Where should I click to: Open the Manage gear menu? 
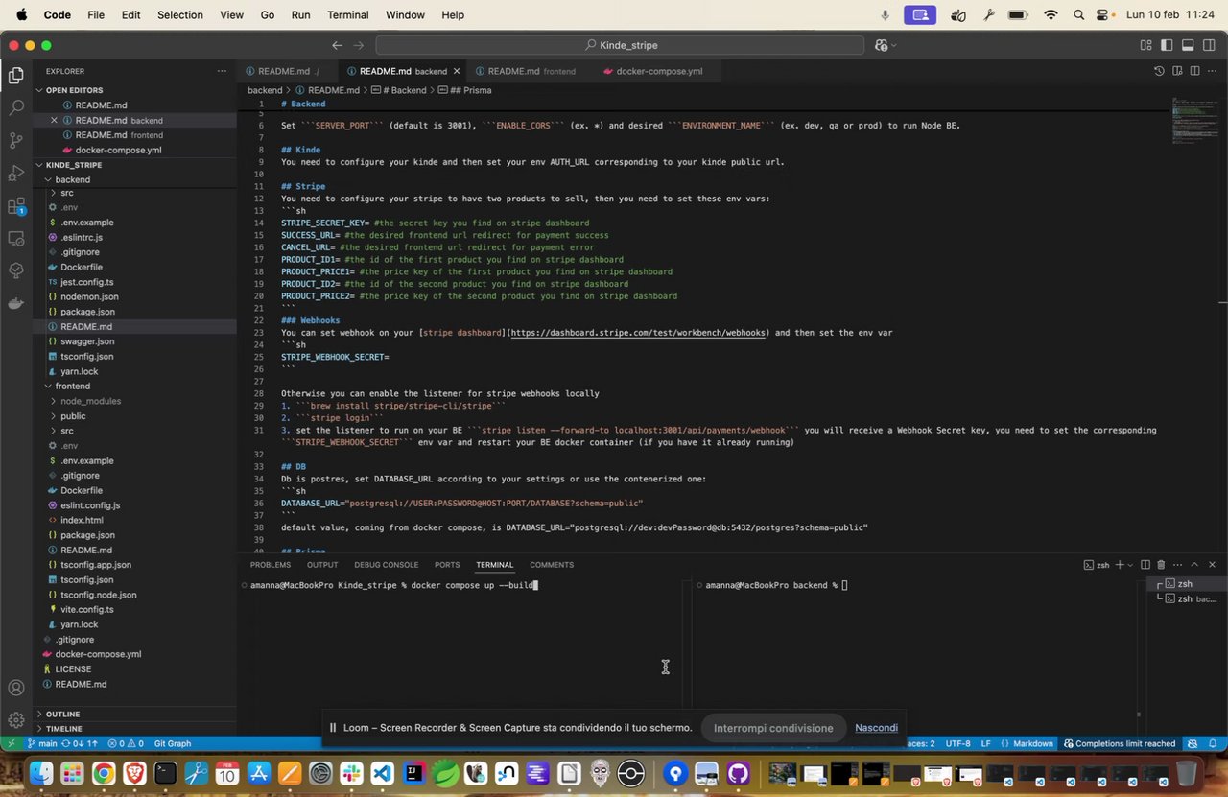(15, 719)
